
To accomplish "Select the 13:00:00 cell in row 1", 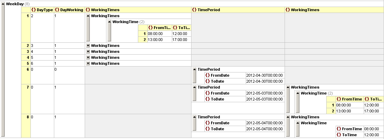I will (160, 40).
